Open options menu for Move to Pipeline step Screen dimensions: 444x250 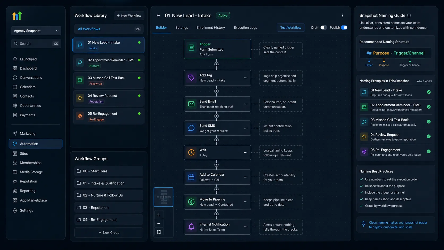point(246,202)
